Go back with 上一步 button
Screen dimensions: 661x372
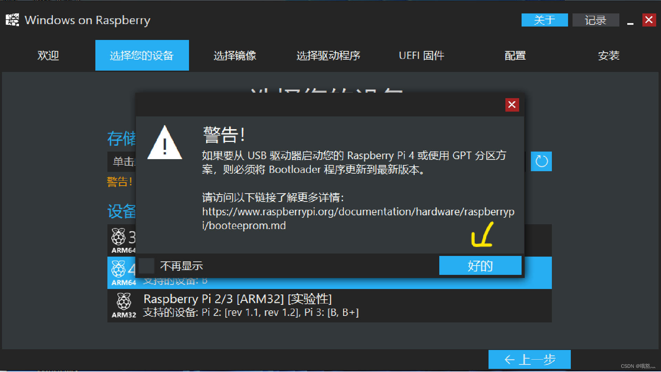pyautogui.click(x=529, y=359)
